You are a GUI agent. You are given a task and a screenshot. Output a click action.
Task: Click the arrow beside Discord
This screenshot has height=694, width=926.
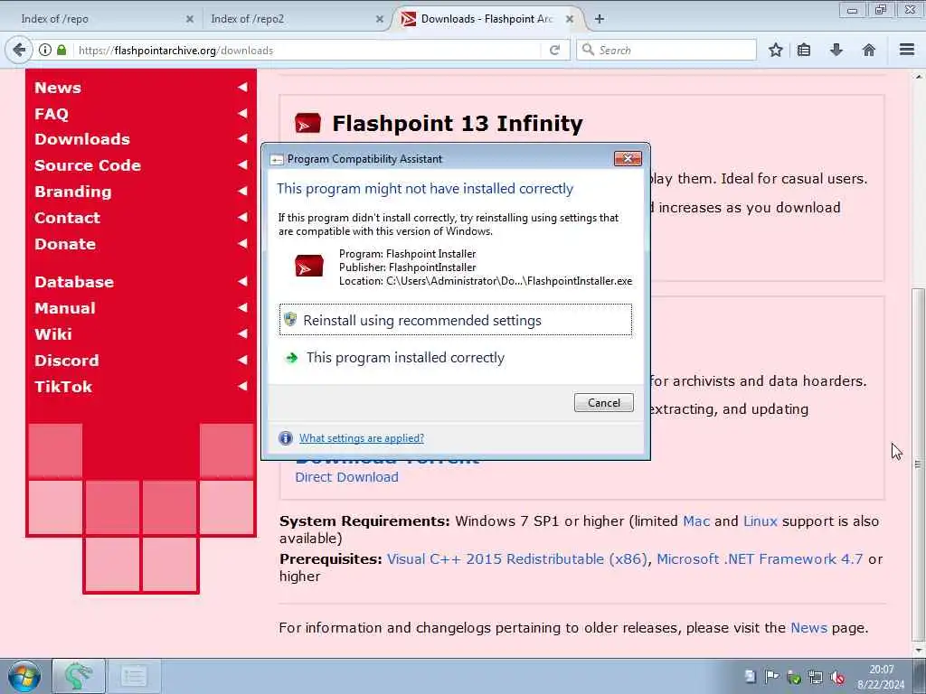click(242, 360)
